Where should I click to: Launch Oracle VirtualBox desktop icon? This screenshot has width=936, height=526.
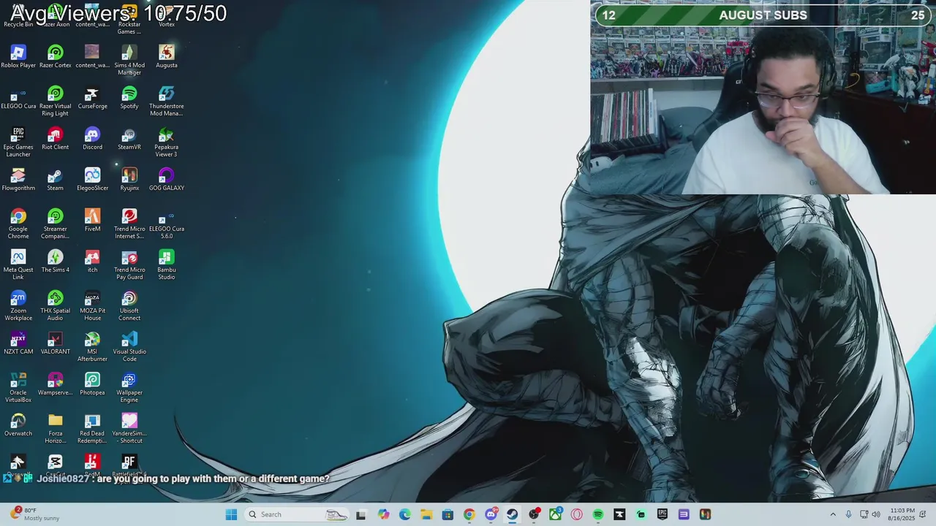pos(18,387)
